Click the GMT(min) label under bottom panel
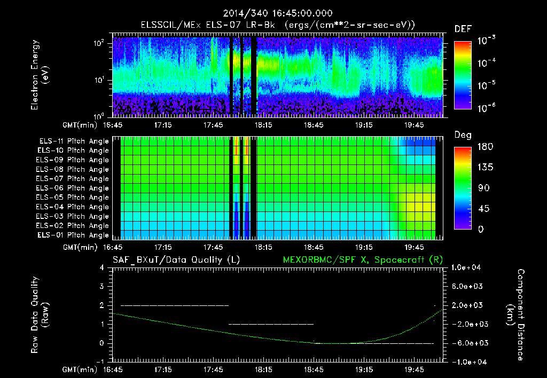 pos(80,370)
